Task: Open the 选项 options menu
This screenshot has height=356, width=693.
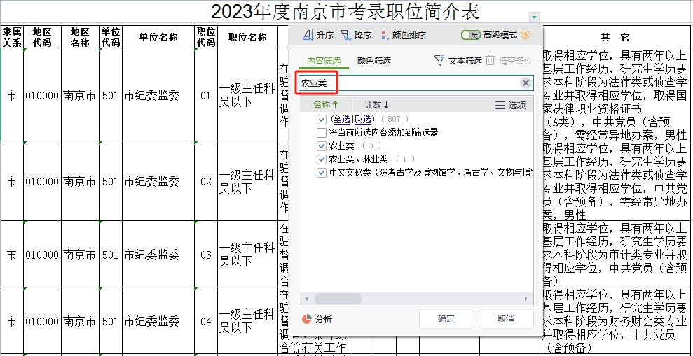Action: (x=510, y=105)
